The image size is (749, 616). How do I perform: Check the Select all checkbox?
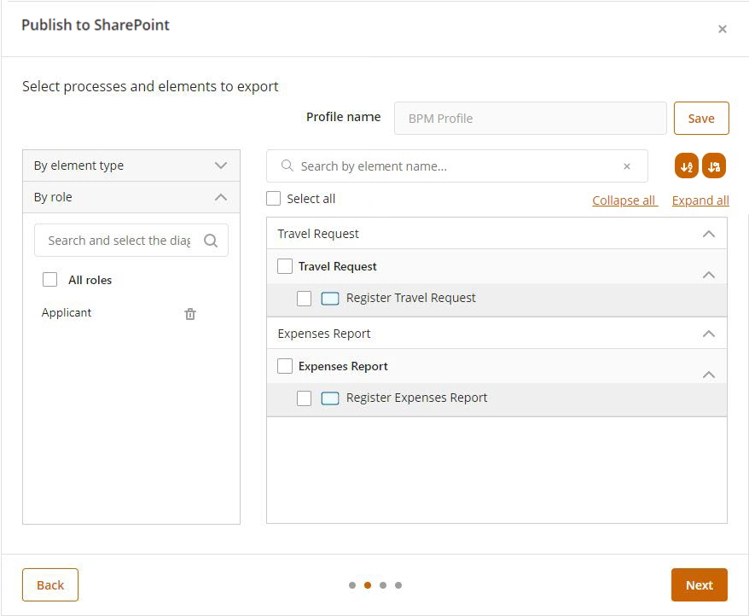point(273,199)
